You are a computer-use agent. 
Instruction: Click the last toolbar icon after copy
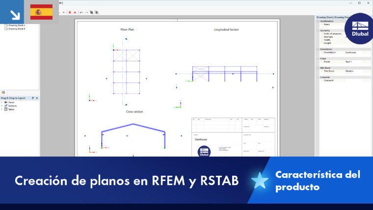97,12
